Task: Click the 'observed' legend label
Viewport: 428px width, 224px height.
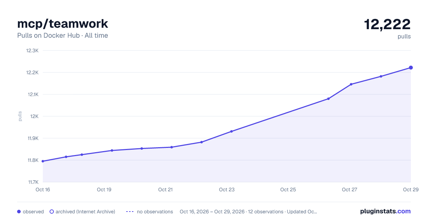Action: [33, 212]
